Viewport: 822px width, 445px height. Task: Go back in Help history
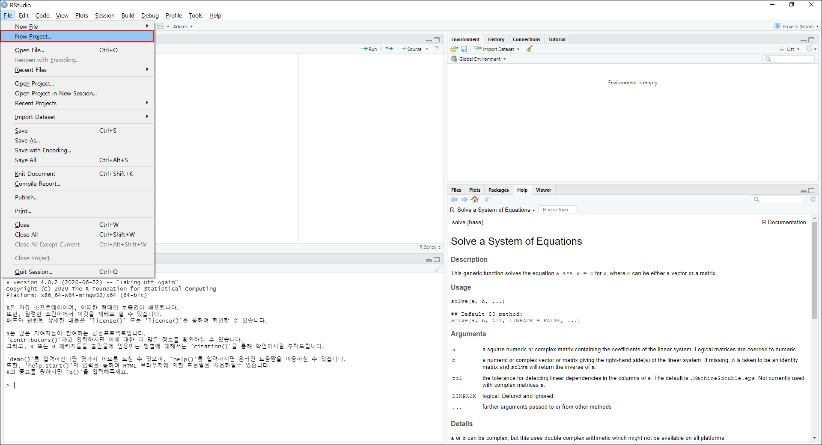(454, 199)
